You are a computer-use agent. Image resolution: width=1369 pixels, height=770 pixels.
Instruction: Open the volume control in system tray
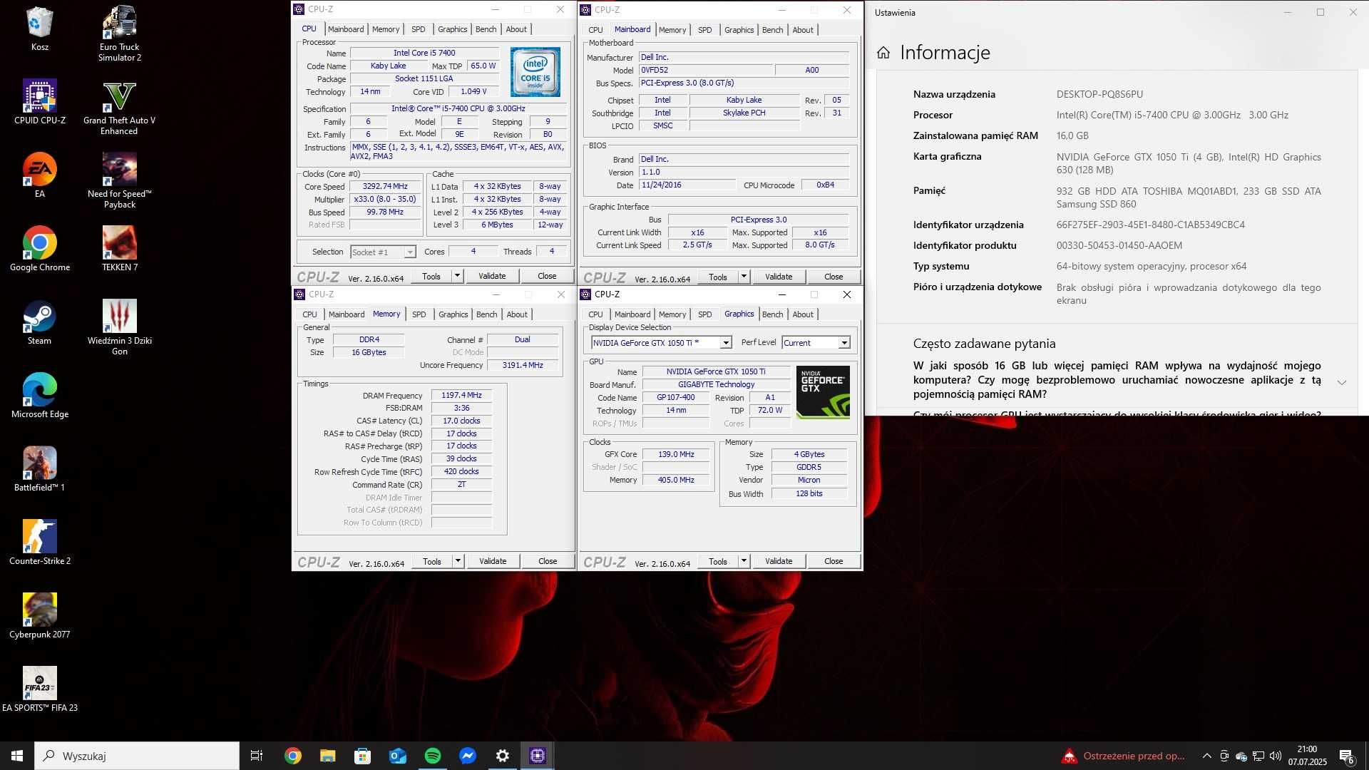click(1276, 756)
